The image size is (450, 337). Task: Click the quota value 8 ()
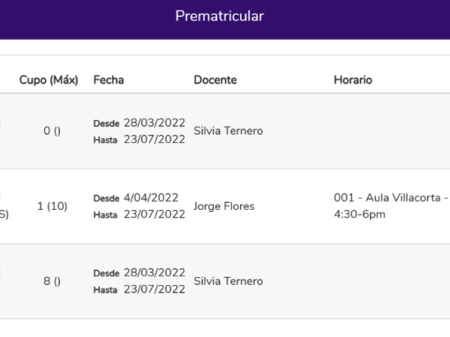click(52, 281)
